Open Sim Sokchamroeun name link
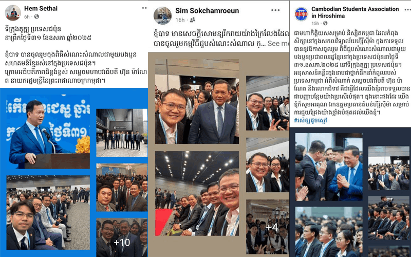The image size is (411, 257). (207, 11)
